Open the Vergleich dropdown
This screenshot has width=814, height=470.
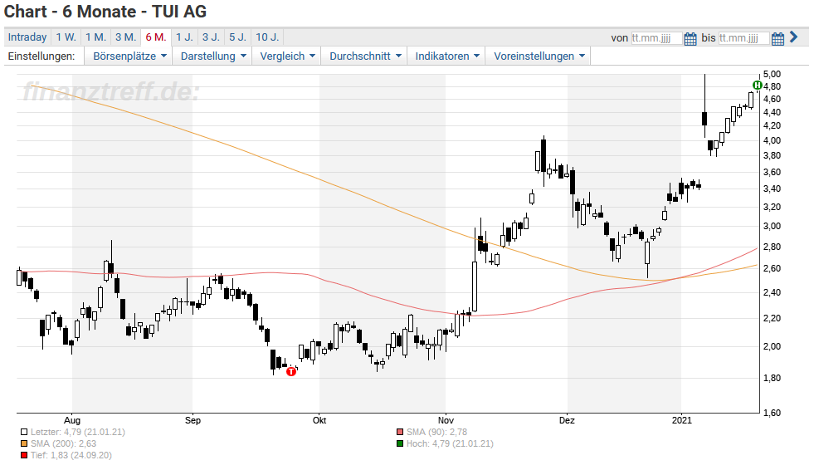tap(287, 56)
